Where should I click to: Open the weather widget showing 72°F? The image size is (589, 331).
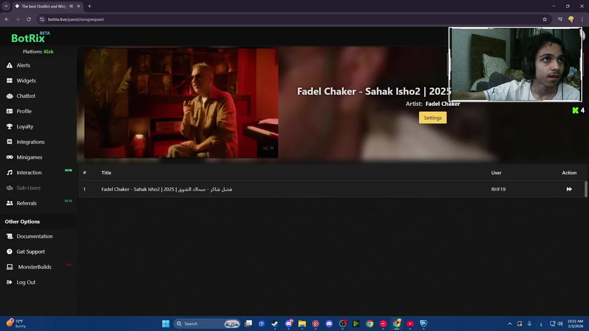[17, 324]
